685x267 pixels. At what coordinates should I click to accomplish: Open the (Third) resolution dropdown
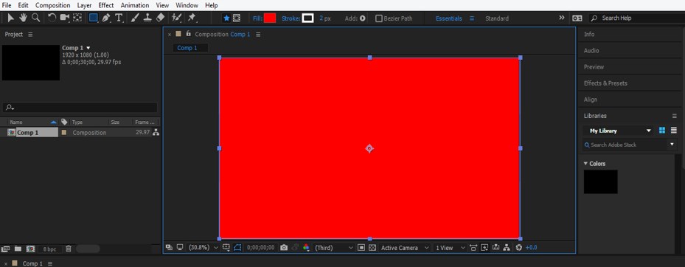pos(334,248)
